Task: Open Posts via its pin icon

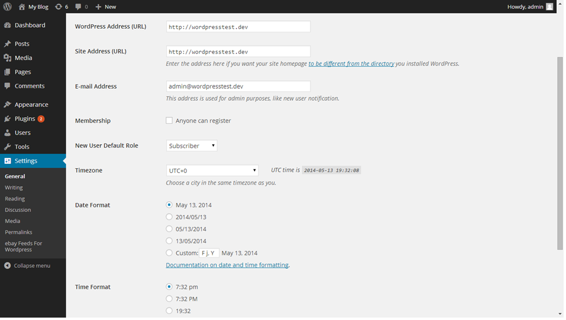Action: coord(7,44)
